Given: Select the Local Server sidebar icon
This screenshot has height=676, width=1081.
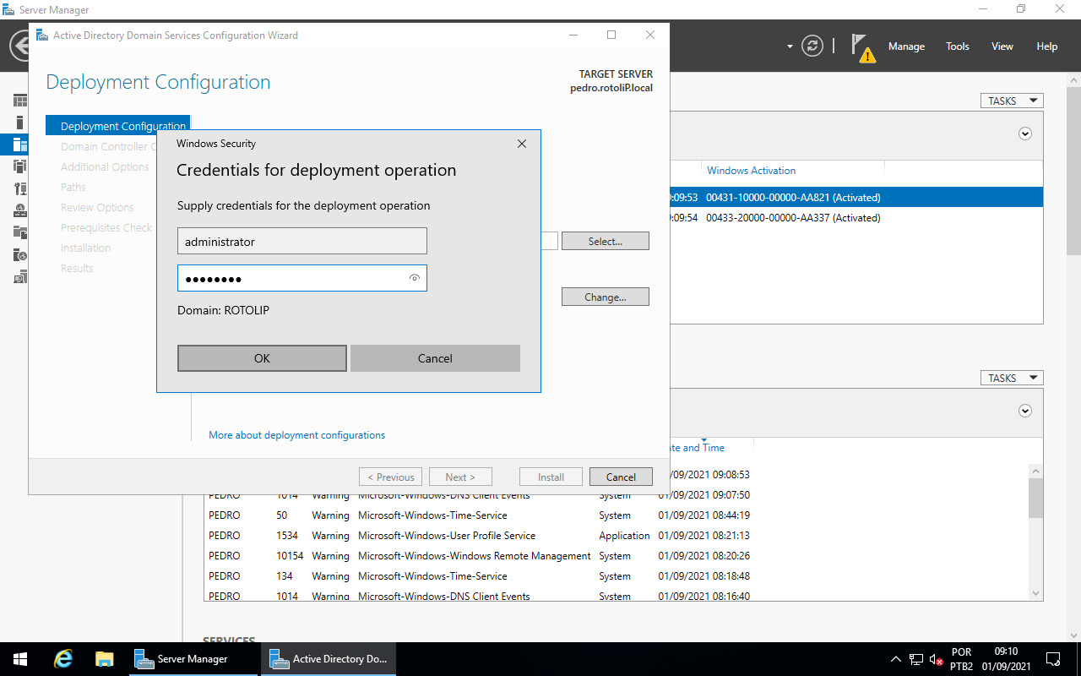Looking at the screenshot, I should (x=19, y=122).
